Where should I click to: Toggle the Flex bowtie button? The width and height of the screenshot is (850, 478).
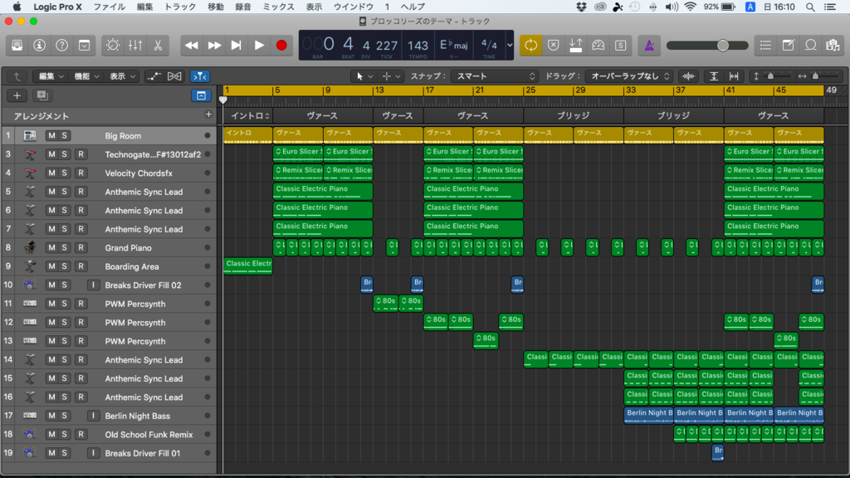(x=174, y=76)
